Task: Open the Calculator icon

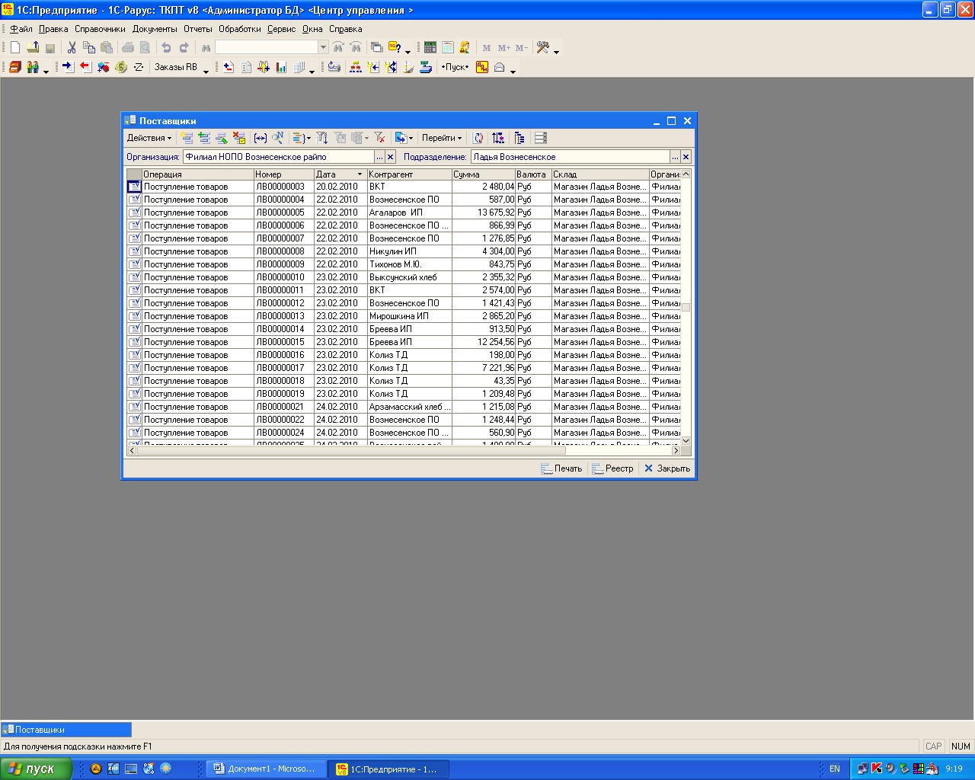Action: (x=430, y=47)
